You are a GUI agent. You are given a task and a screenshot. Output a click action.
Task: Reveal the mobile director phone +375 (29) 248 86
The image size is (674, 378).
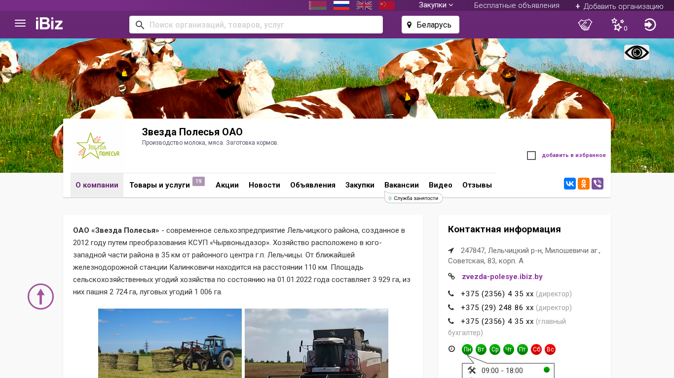497,308
